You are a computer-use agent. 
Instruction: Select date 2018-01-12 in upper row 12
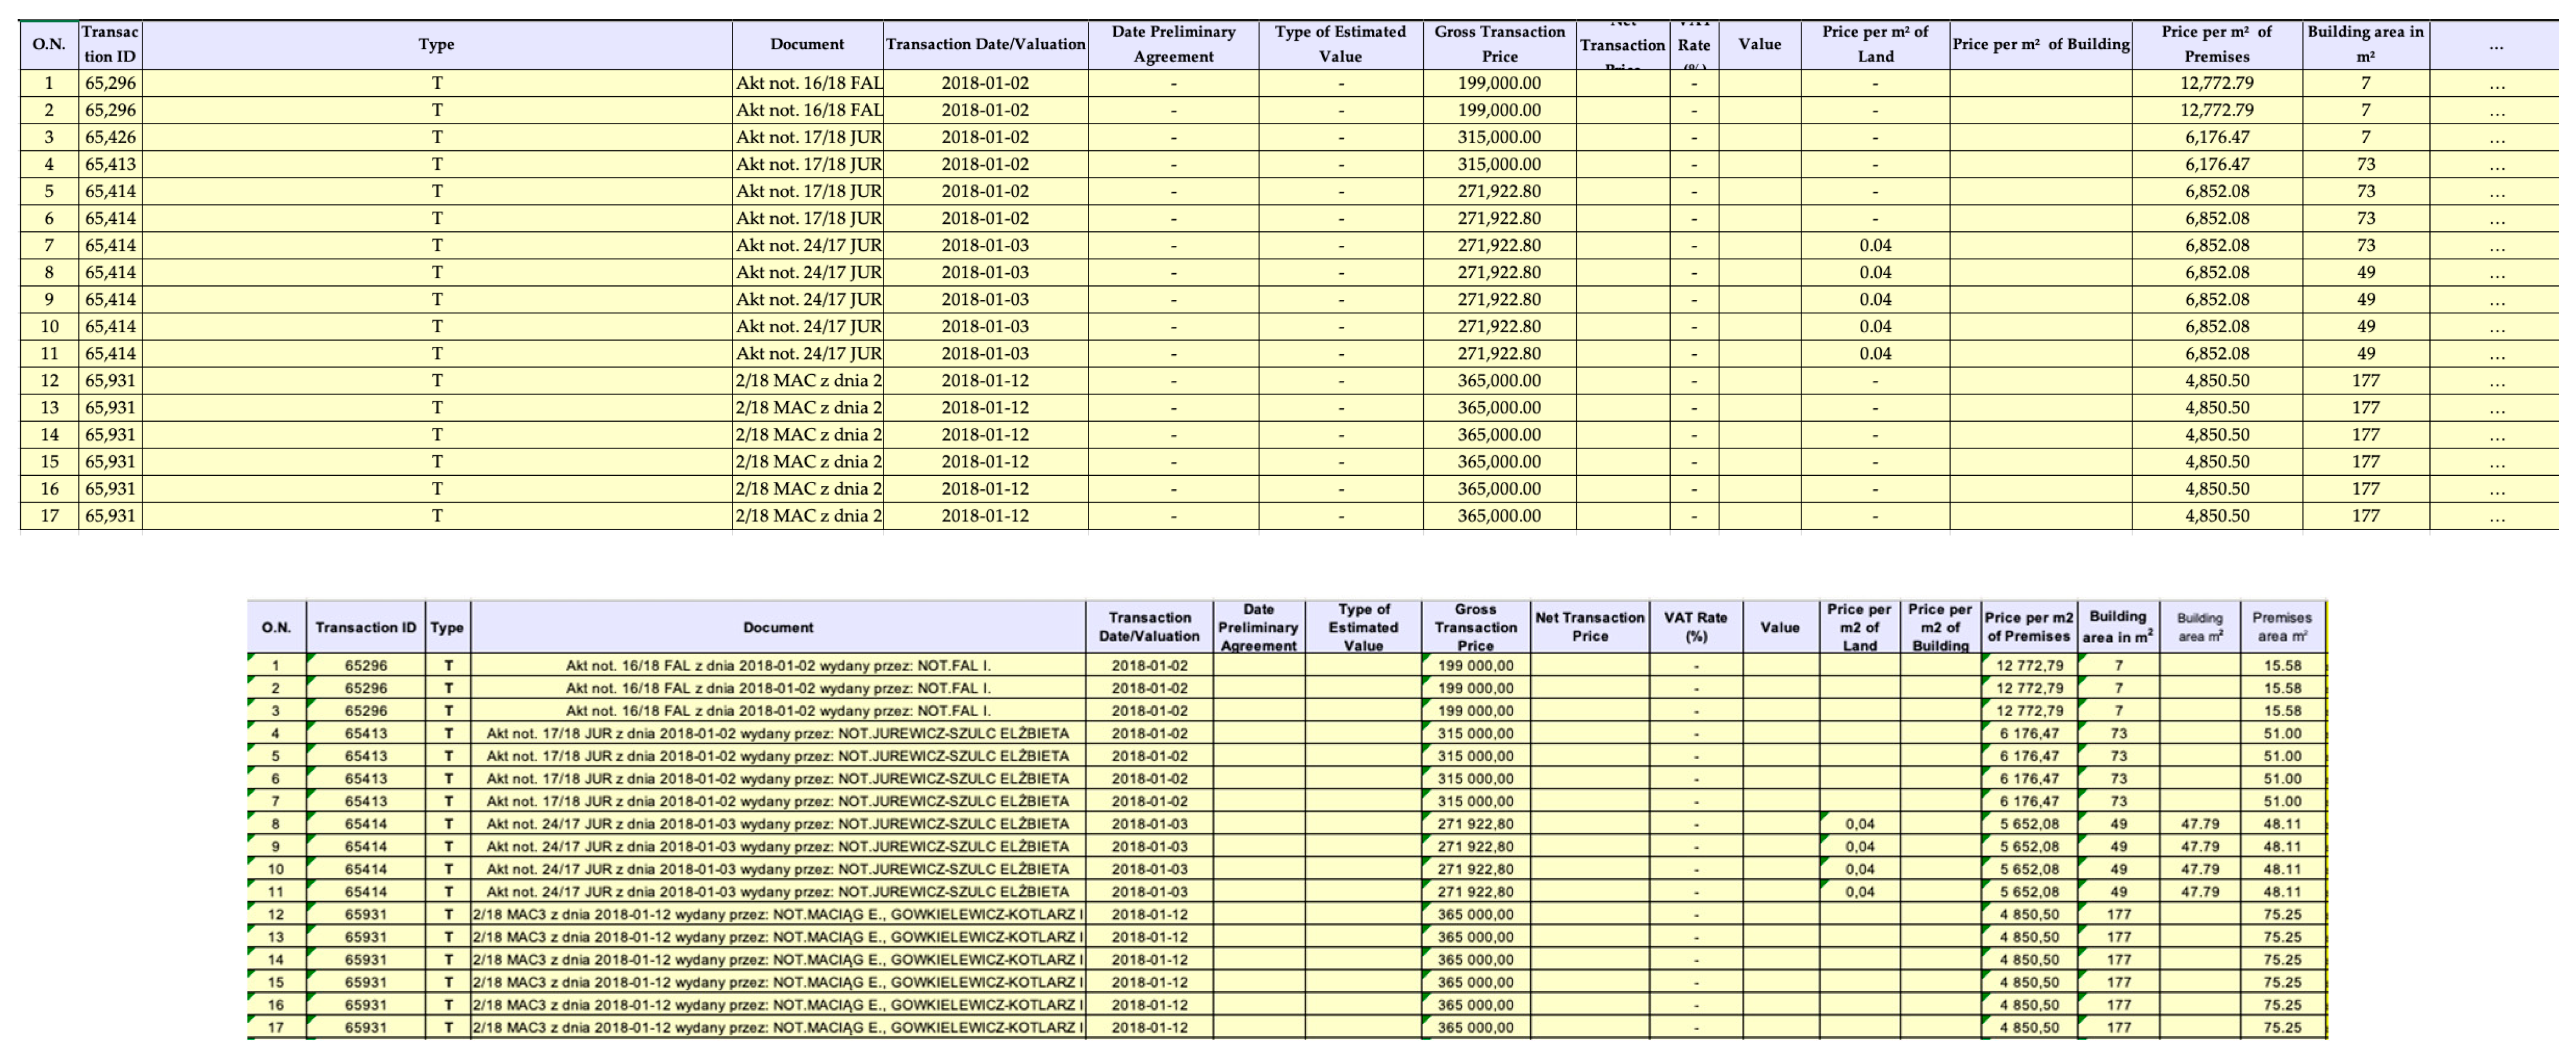coord(985,380)
